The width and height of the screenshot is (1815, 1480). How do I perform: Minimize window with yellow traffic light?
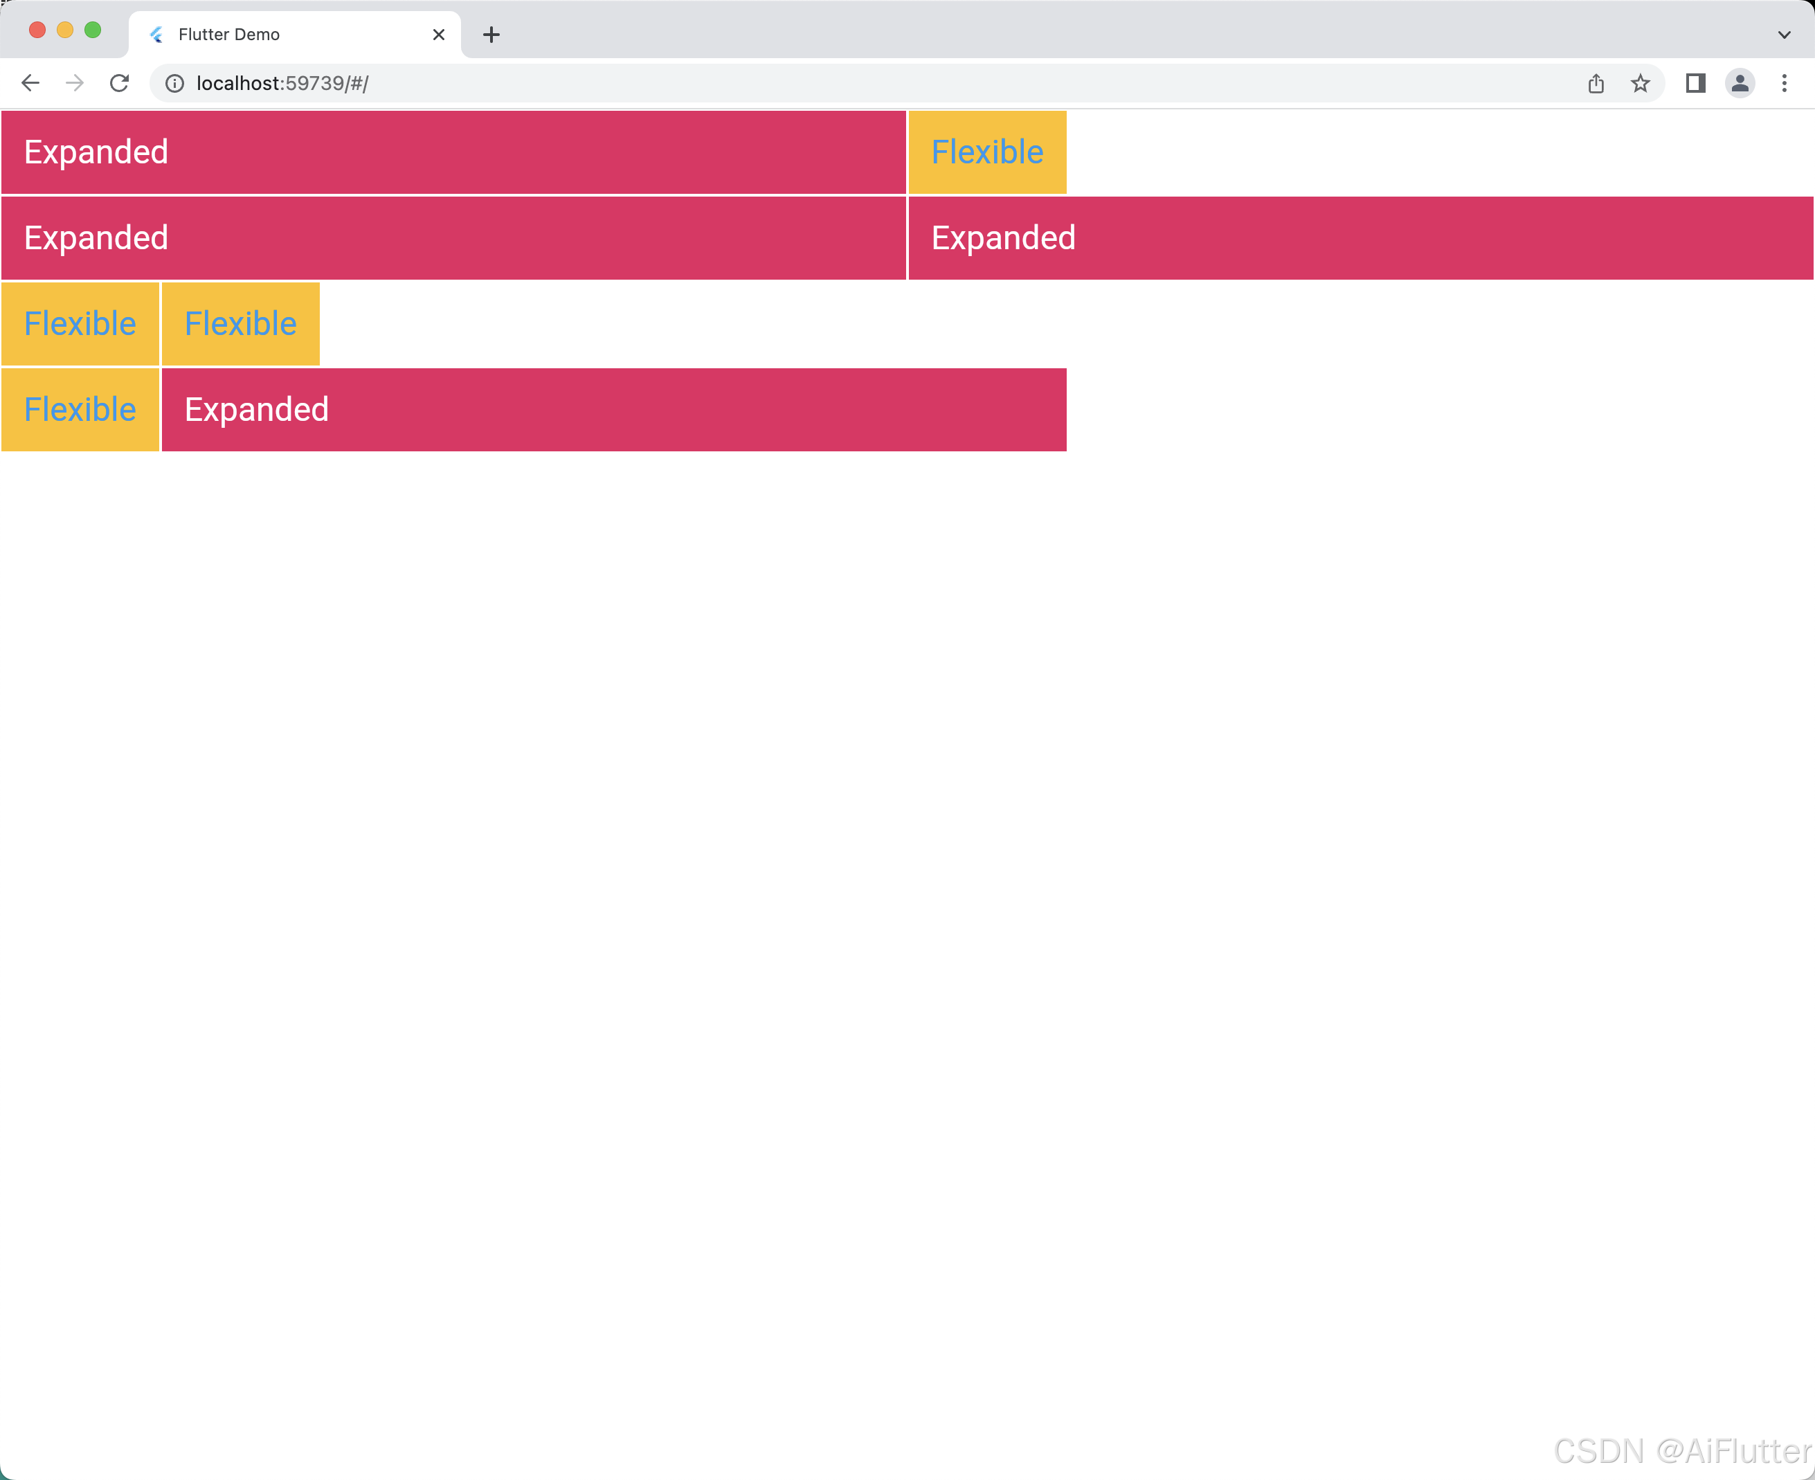point(65,30)
